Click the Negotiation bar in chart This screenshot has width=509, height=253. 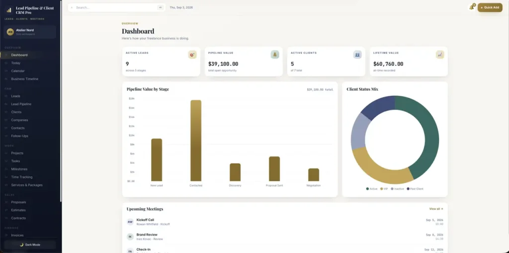[x=314, y=175]
